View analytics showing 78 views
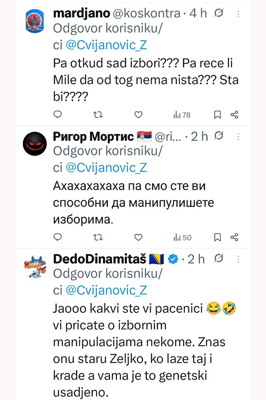The image size is (266, 400). click(x=182, y=115)
